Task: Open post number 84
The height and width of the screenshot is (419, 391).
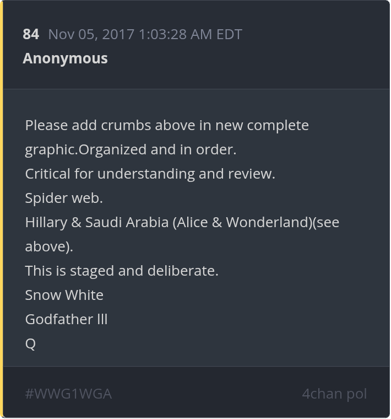Action: 31,34
